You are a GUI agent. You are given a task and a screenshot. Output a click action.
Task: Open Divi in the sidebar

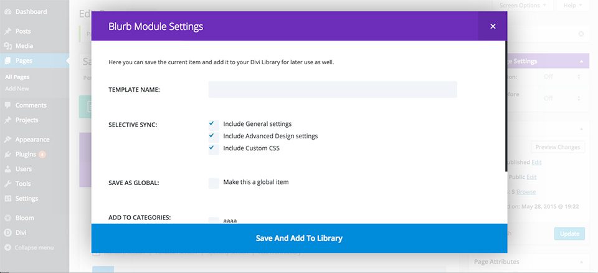coord(21,233)
